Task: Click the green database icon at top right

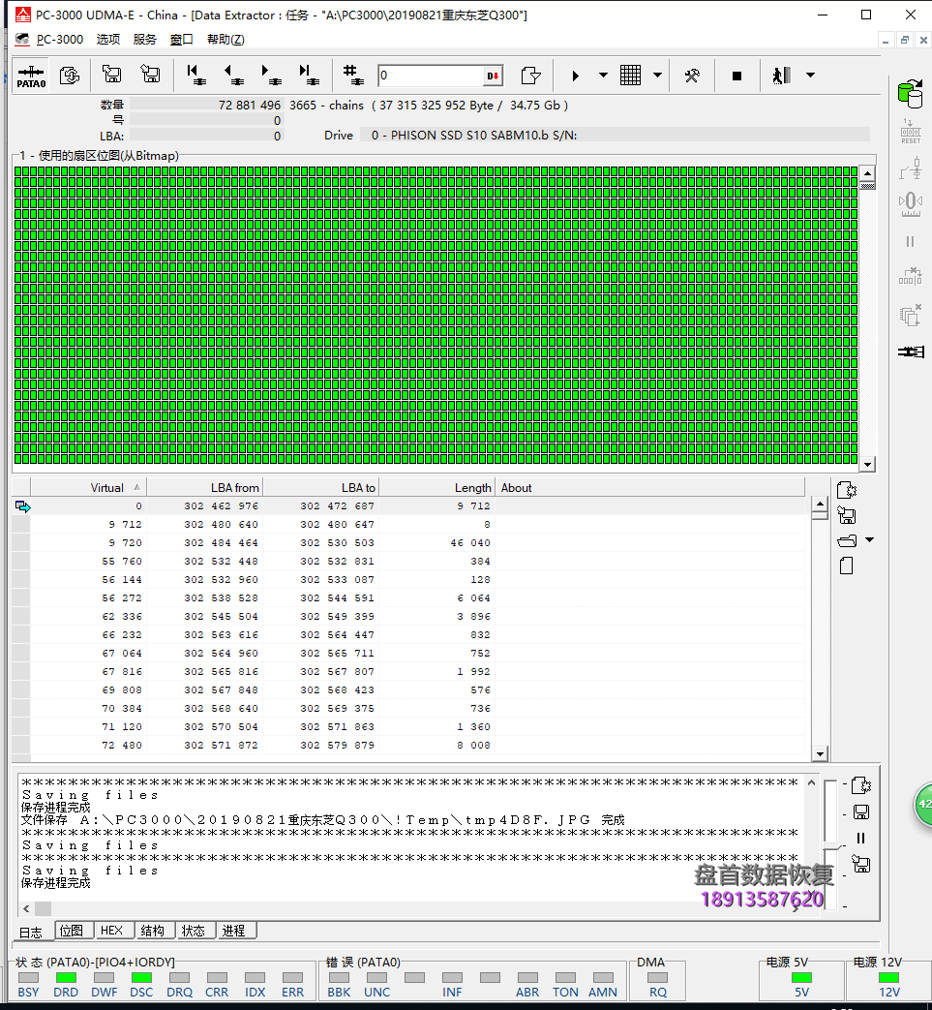Action: pyautogui.click(x=910, y=93)
